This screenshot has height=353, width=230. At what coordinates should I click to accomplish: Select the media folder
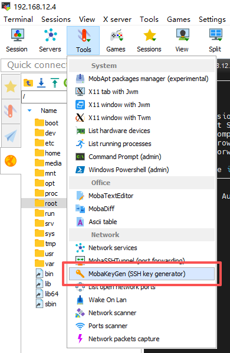pos(48,163)
